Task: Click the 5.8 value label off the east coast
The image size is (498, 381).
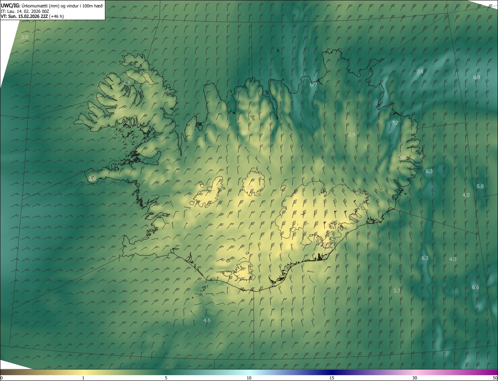Action: [x=480, y=186]
